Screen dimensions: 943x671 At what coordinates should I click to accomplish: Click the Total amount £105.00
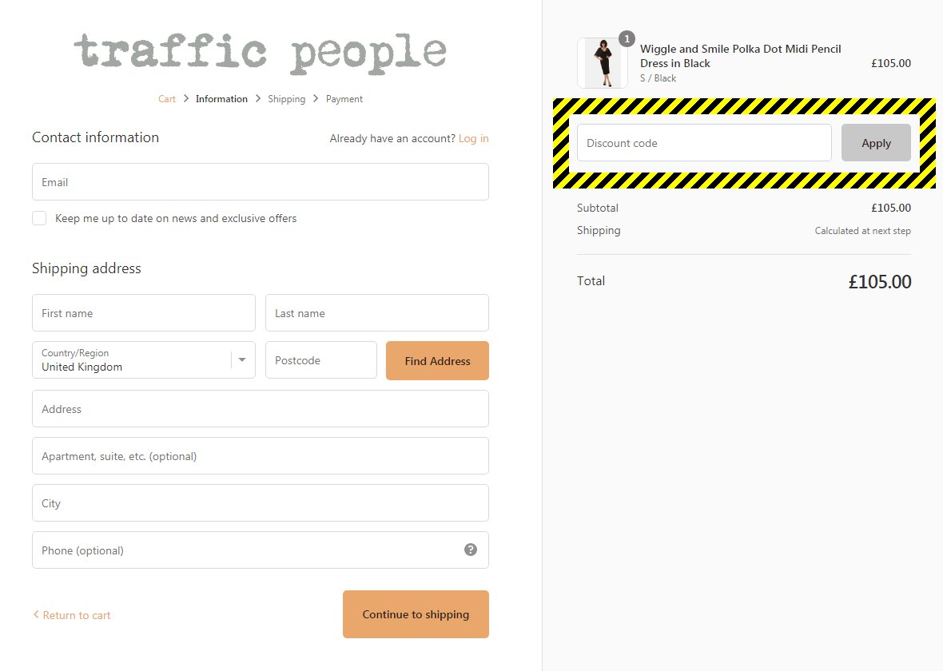click(x=879, y=281)
